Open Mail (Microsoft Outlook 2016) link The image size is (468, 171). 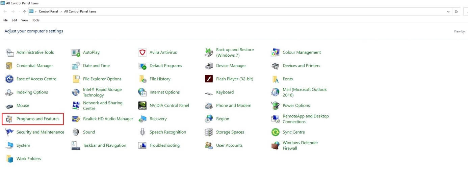[x=305, y=92]
